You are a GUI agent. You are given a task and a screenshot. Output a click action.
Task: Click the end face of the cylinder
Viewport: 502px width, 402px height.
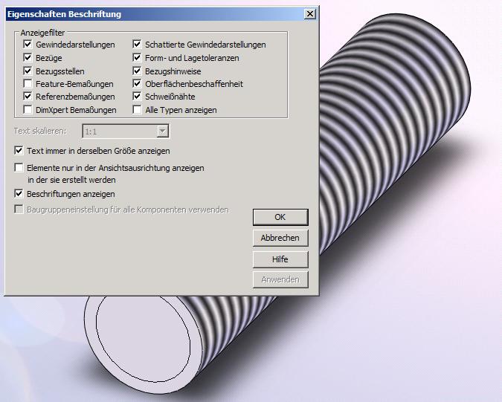[x=144, y=344]
